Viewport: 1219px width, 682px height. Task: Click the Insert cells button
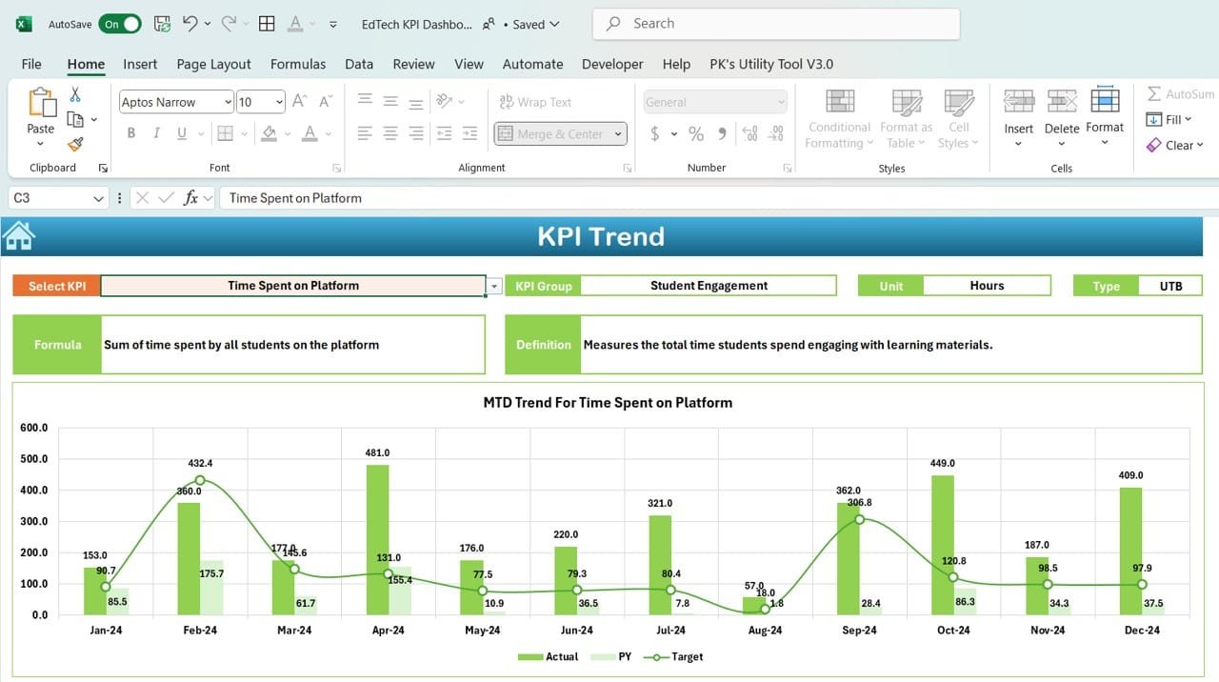coord(1018,119)
